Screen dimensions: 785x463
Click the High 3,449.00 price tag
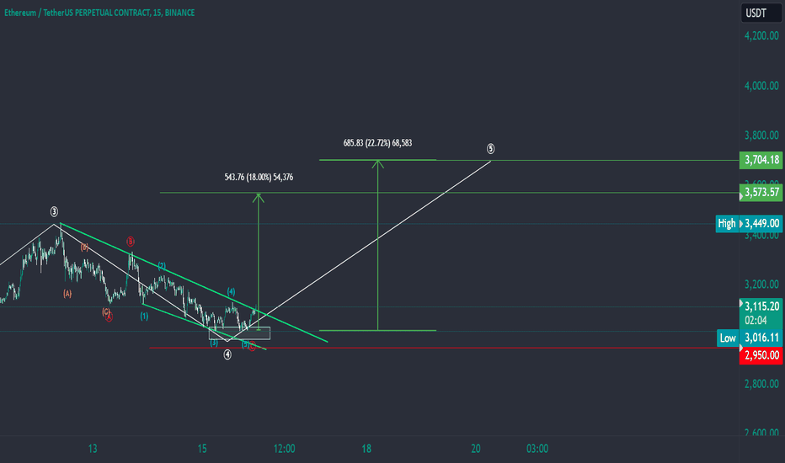point(749,223)
